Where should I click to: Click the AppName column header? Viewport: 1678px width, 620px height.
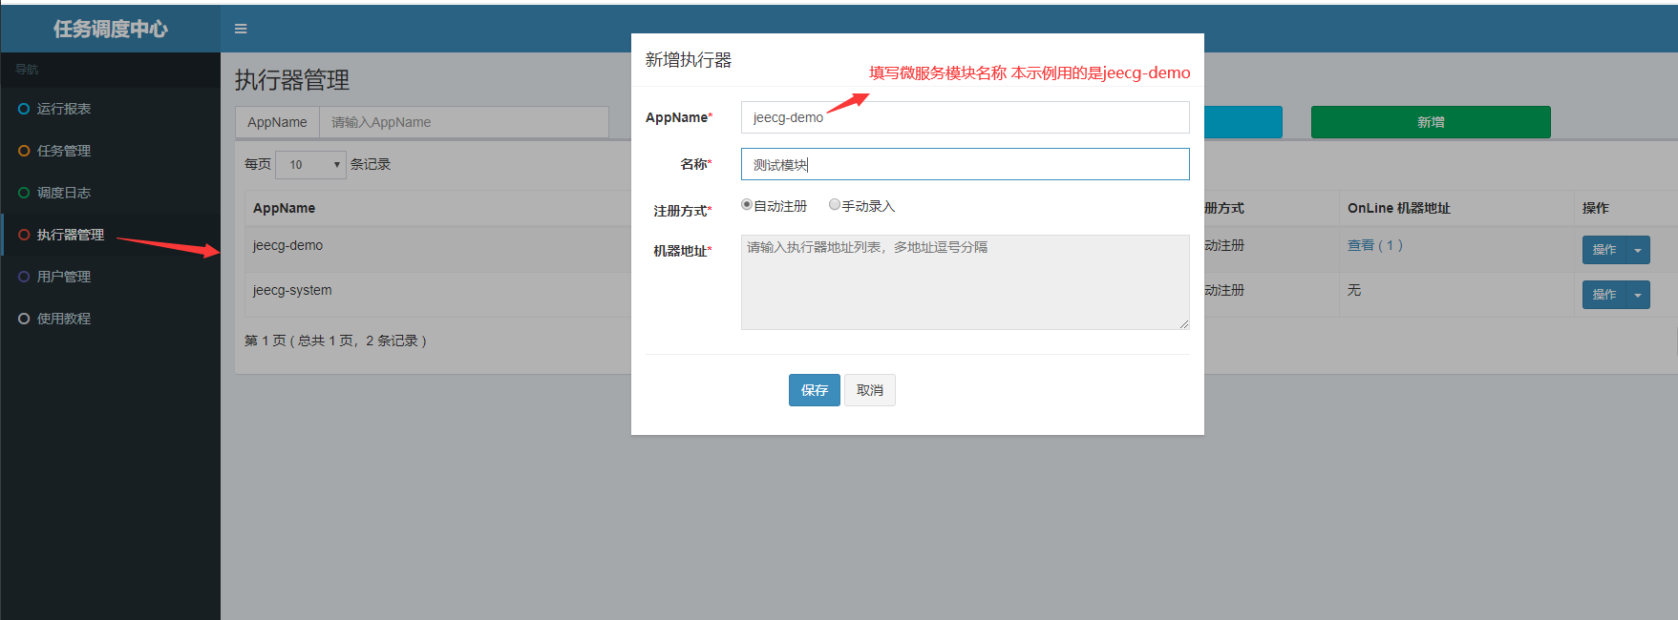(284, 208)
